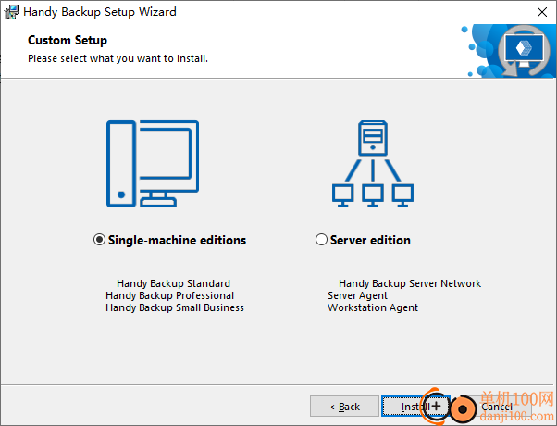Image resolution: width=557 pixels, height=426 pixels.
Task: Click 'Please select what you want to install.'
Action: [x=118, y=58]
